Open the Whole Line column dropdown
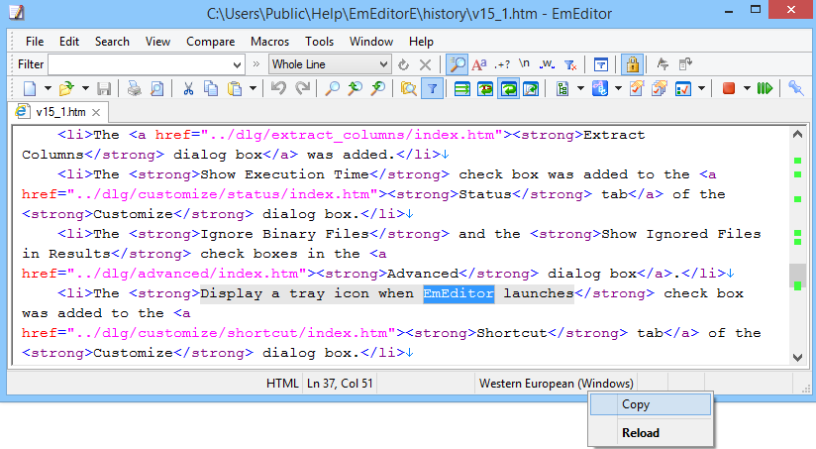Viewport: 816px width, 449px height. [383, 64]
